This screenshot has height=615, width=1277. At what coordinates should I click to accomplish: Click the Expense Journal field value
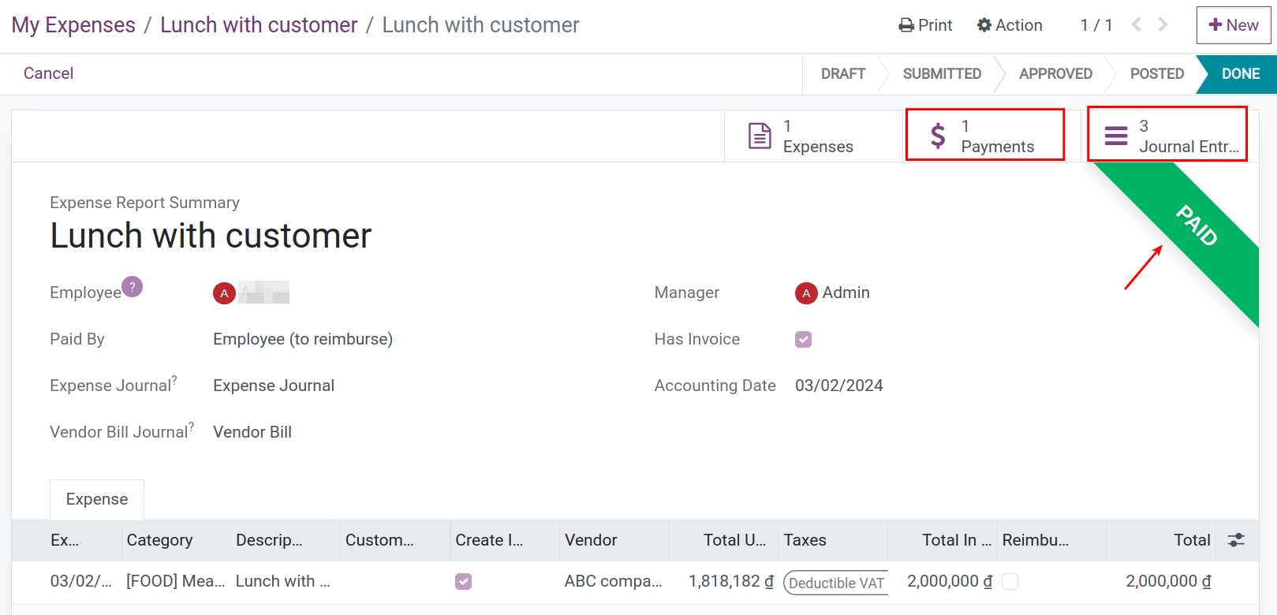274,386
